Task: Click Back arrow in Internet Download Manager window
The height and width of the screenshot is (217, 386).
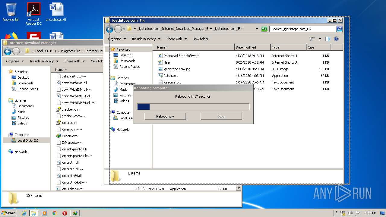Action: tap(8, 51)
